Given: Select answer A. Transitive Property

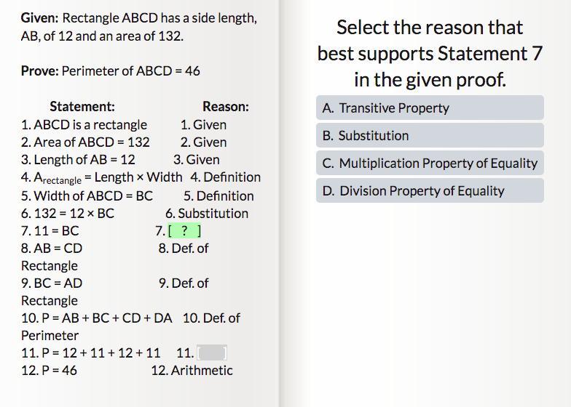Looking at the screenshot, I should click(x=430, y=108).
